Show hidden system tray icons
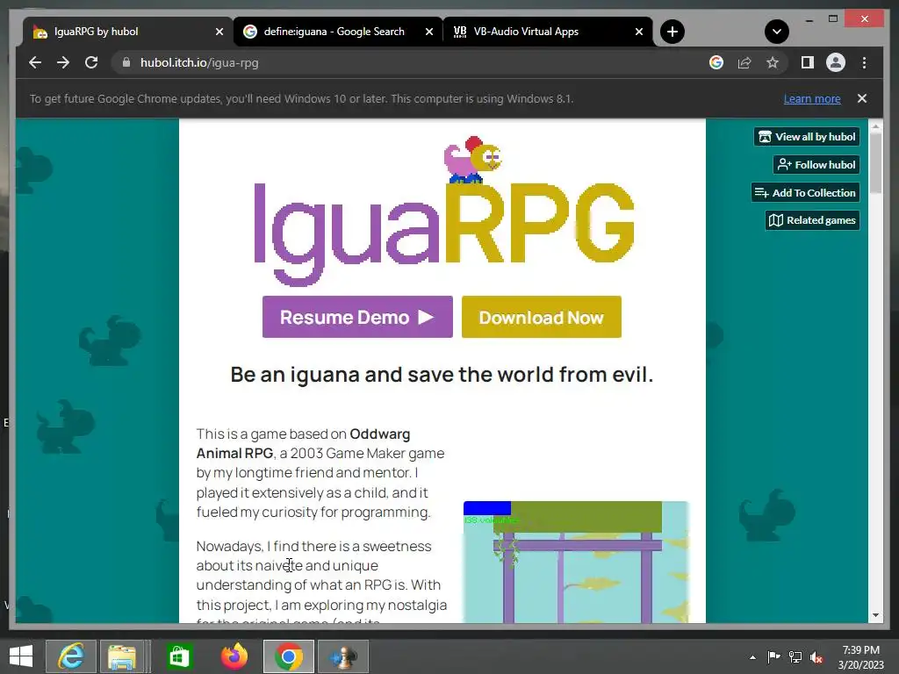This screenshot has width=899, height=674. [752, 657]
